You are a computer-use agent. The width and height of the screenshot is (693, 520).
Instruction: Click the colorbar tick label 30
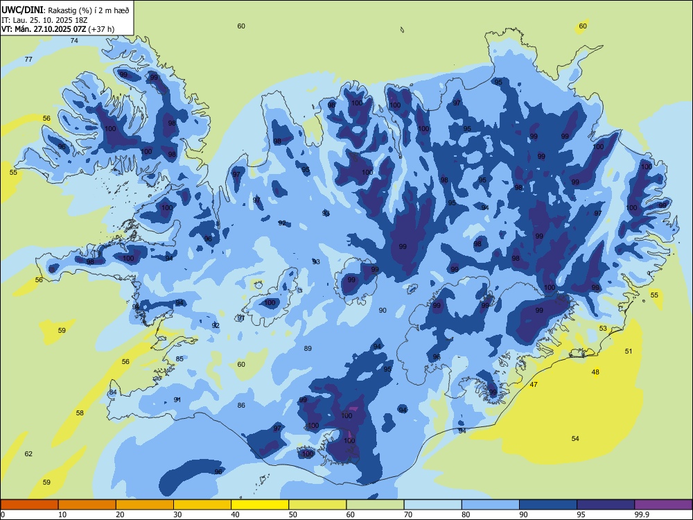pyautogui.click(x=177, y=514)
